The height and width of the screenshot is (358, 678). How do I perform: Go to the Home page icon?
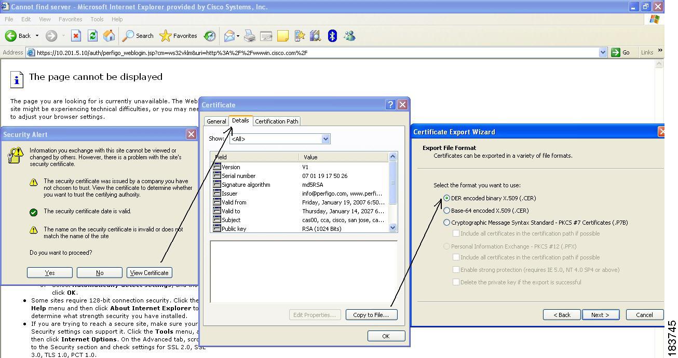109,36
